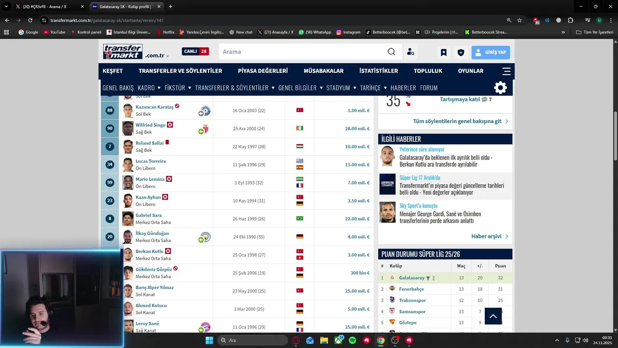Expand the KADRO dropdown
Viewport: 618px width, 348px height.
pyautogui.click(x=159, y=88)
